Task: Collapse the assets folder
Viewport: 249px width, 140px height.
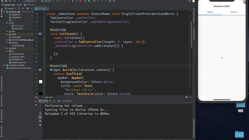Action: [x=7, y=43]
